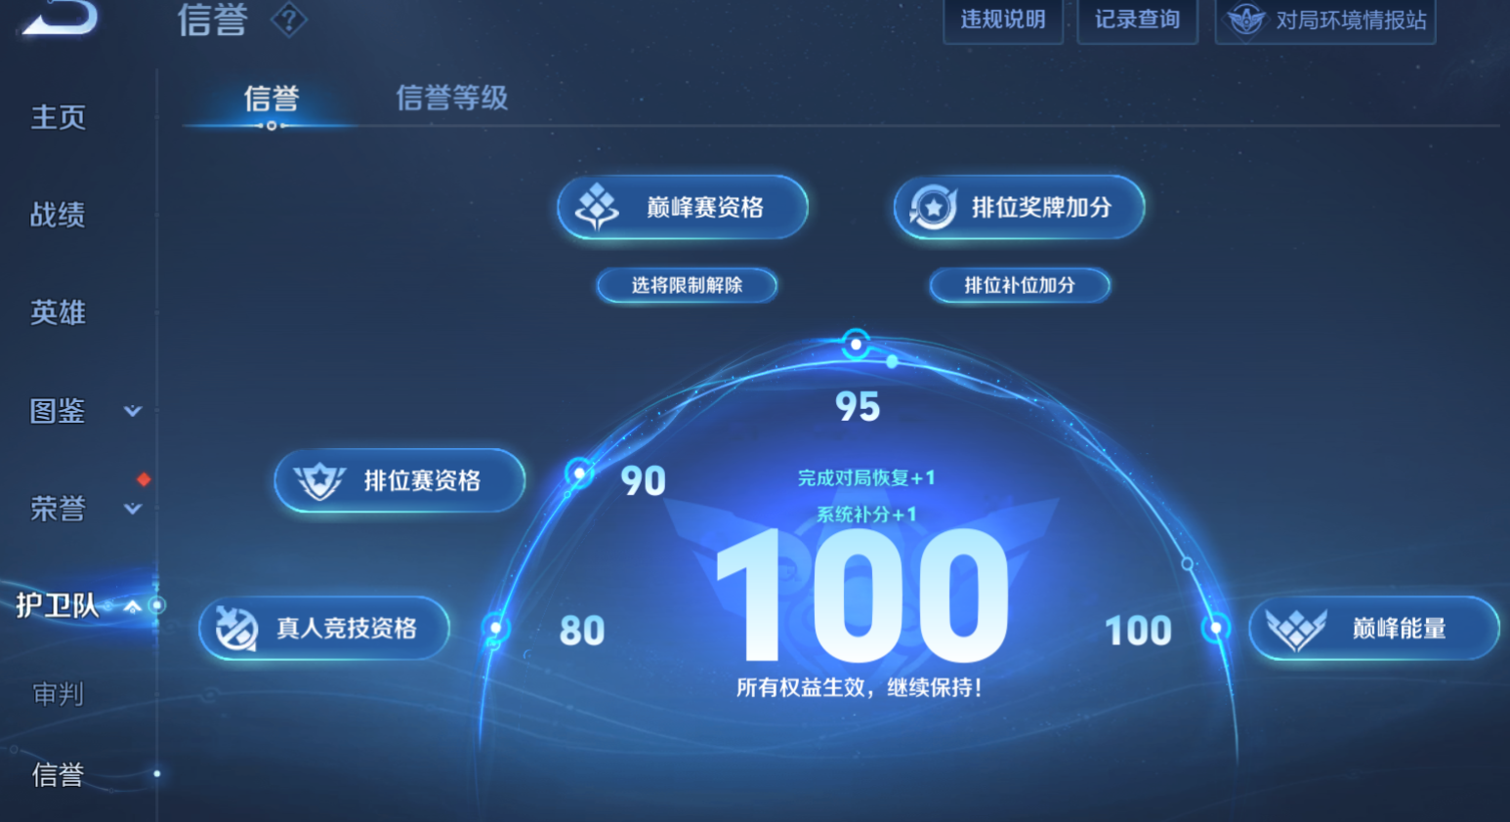The width and height of the screenshot is (1510, 822).
Task: Click the 巅峰能量 benefit button
Action: pos(1373,629)
